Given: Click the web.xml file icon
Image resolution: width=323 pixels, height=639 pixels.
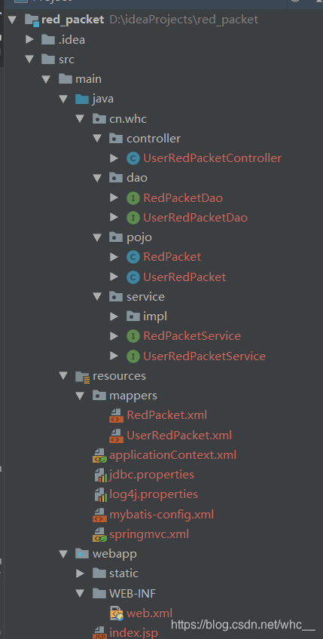Looking at the screenshot, I should [117, 613].
